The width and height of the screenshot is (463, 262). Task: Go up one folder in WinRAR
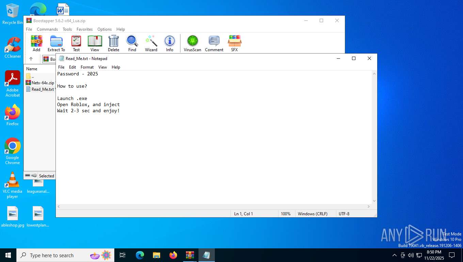31,59
